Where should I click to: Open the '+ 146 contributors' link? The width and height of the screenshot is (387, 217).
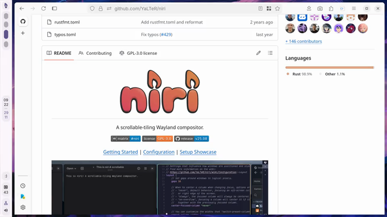click(304, 42)
